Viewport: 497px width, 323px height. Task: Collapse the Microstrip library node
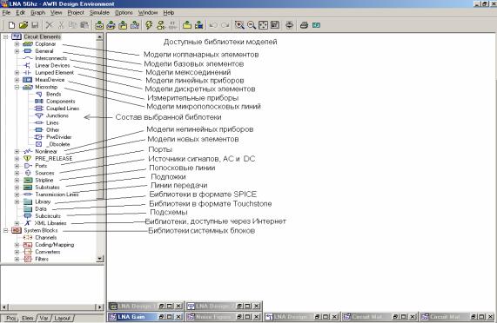click(x=17, y=87)
